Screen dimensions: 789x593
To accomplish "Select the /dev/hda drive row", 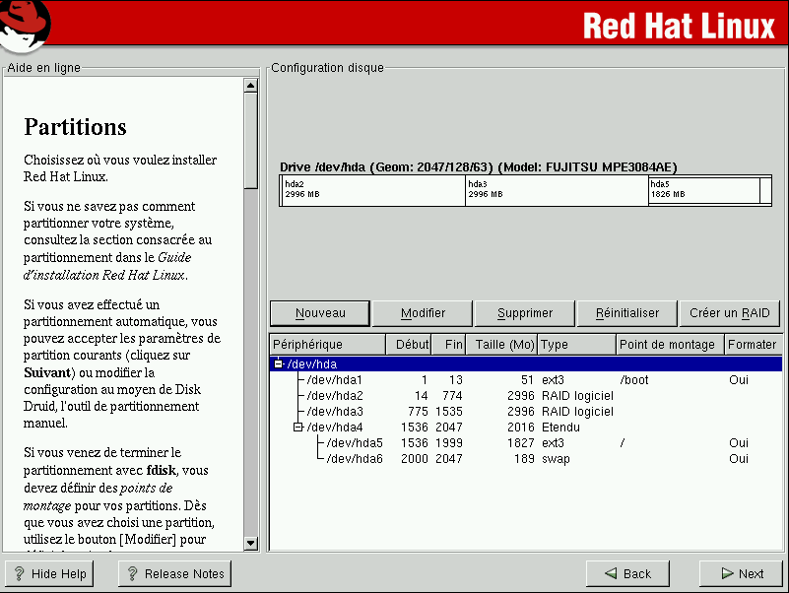I will tap(526, 363).
